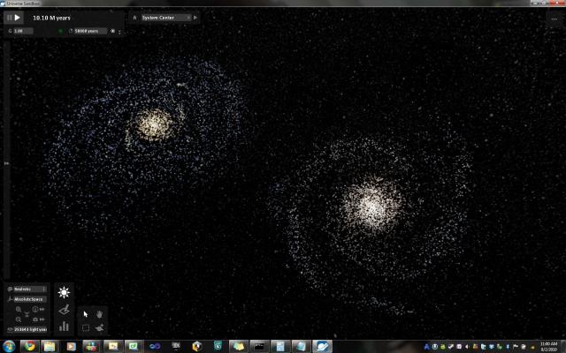This screenshot has width=566, height=353.
Task: Click the sun icon in the lower-left panel
Action: pyautogui.click(x=64, y=292)
